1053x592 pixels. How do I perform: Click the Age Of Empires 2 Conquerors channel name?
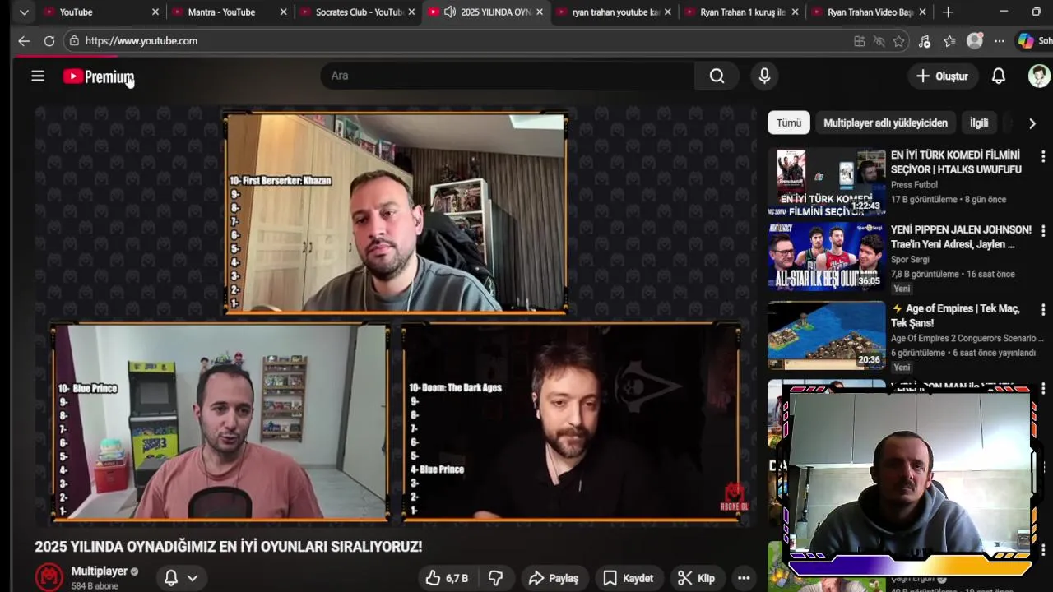967,338
